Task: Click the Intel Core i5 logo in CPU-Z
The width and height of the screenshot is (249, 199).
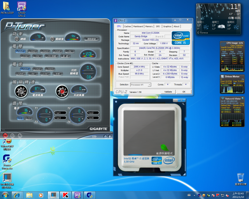Action: (181, 38)
